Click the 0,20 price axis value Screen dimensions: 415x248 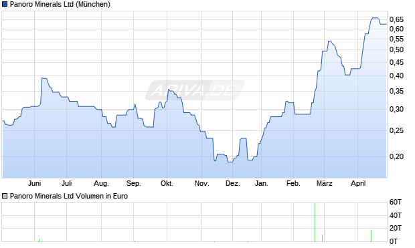pyautogui.click(x=396, y=156)
